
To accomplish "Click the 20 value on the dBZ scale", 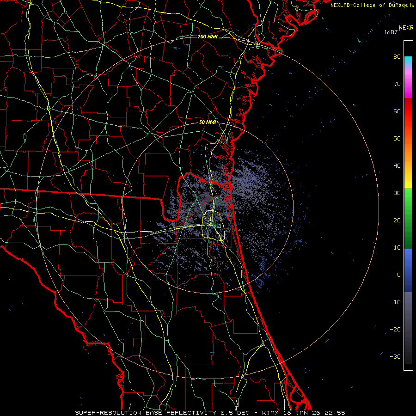I will coord(397,220).
